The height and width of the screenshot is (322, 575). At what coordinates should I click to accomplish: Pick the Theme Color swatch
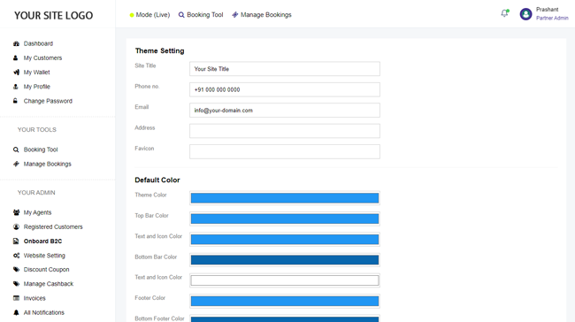tap(285, 198)
